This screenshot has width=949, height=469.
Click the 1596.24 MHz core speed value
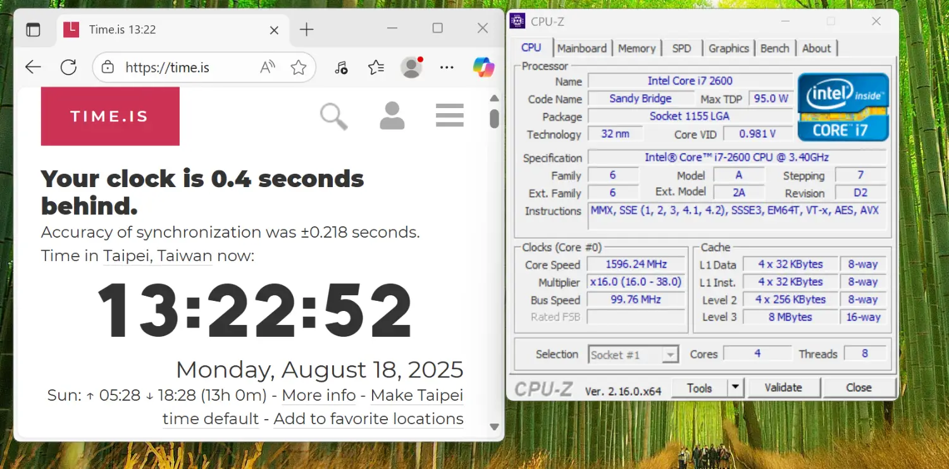[x=636, y=264]
